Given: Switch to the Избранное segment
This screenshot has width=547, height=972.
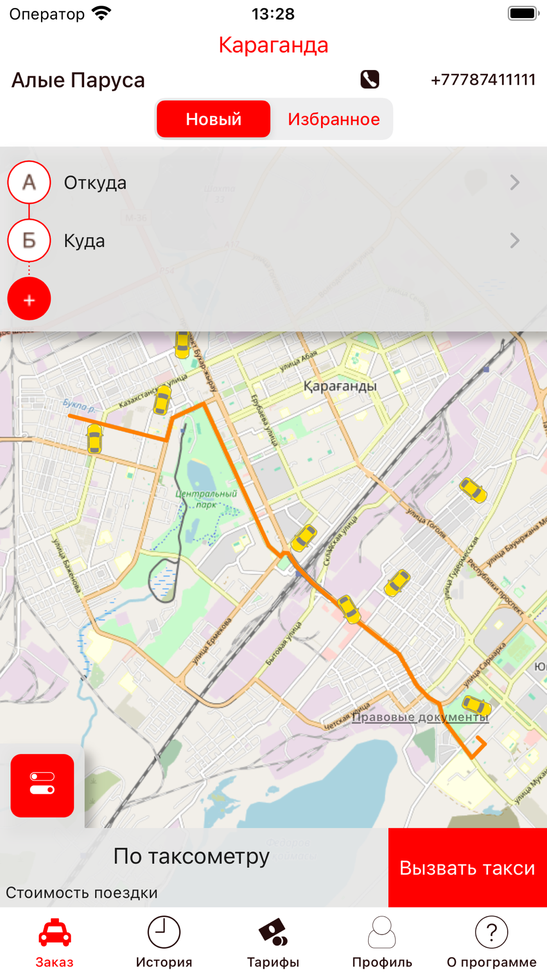Looking at the screenshot, I should [334, 119].
